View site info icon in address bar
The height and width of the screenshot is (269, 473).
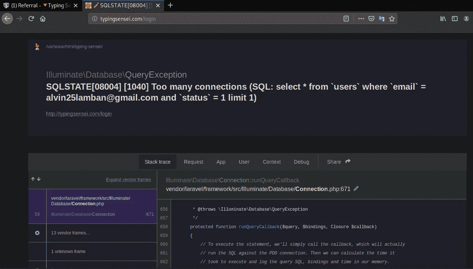94,19
